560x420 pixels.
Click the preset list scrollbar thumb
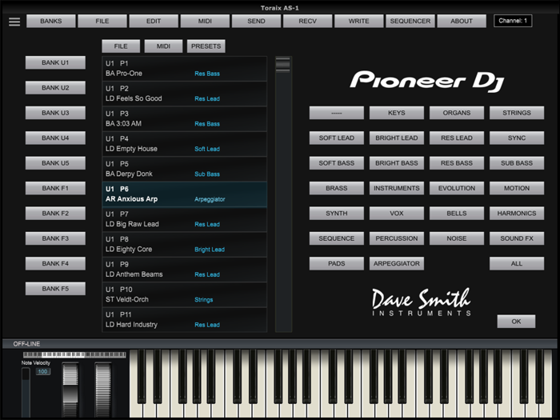(283, 65)
